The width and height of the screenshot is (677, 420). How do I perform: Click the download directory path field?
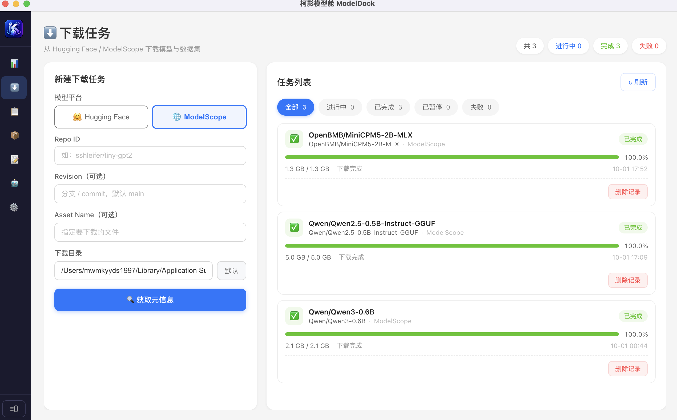point(133,270)
